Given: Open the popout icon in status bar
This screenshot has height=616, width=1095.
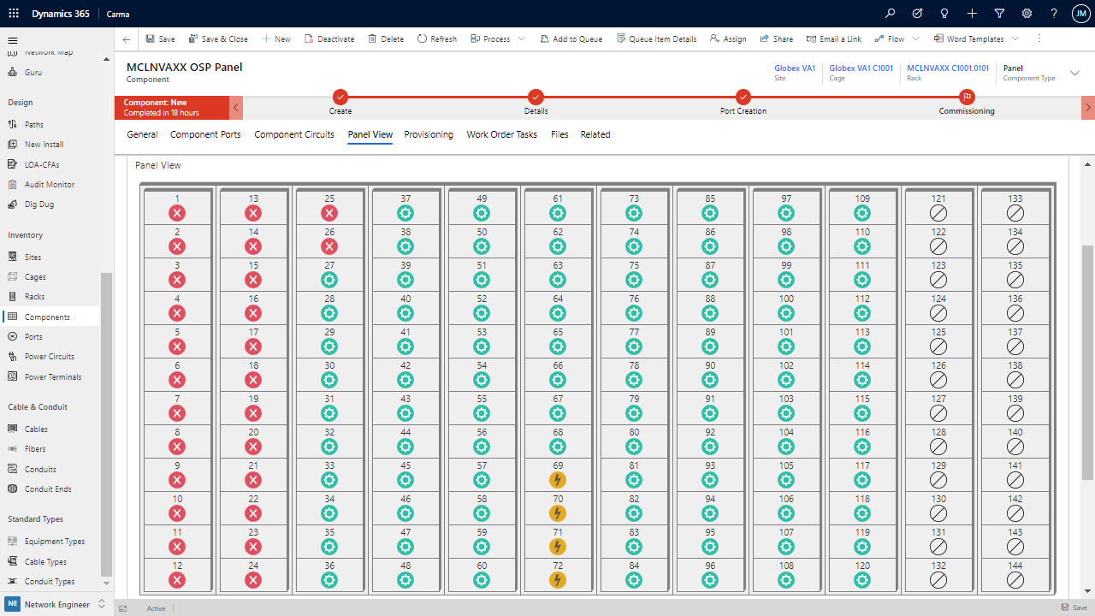Looking at the screenshot, I should (x=123, y=608).
